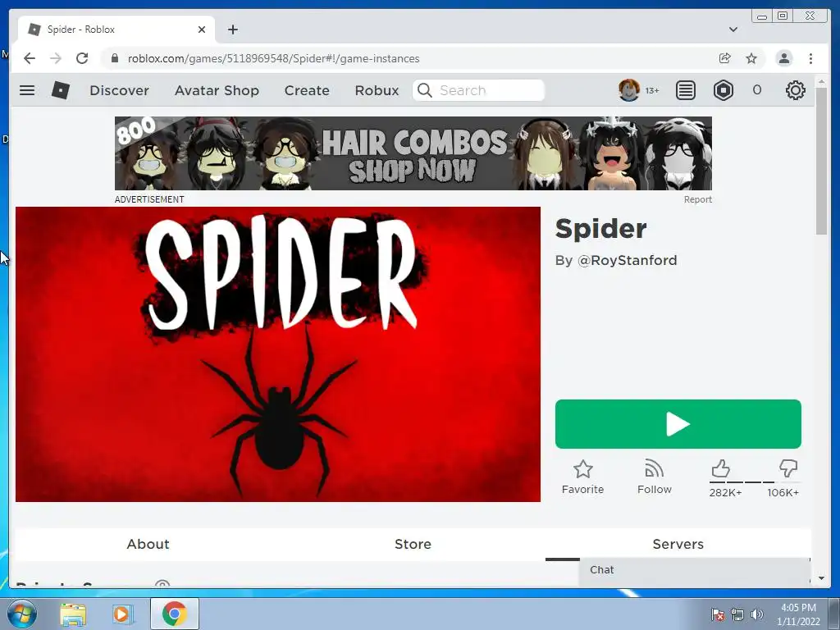Report the advertisement
840x630 pixels.
pos(697,199)
